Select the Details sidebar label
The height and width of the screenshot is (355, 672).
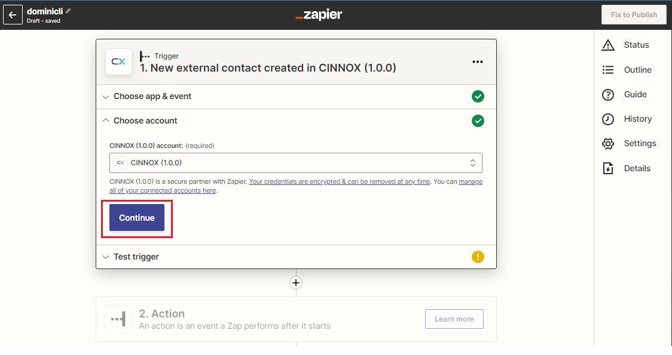637,168
